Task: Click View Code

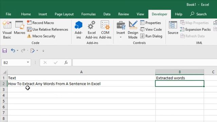Action: (x=151, y=29)
